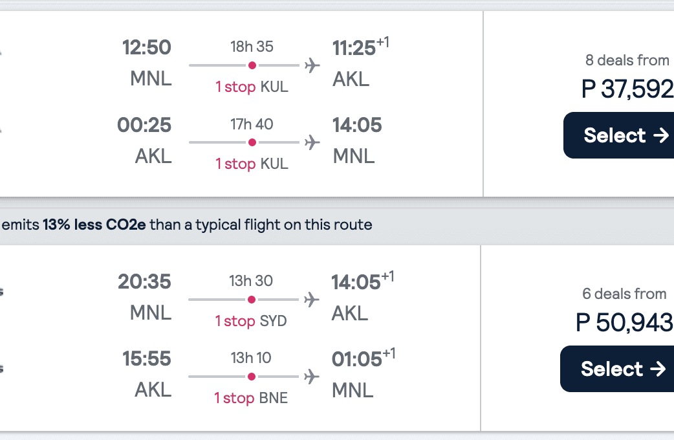Click the red stop dot on the 17h 40 flight
The image size is (674, 440).
[252, 142]
